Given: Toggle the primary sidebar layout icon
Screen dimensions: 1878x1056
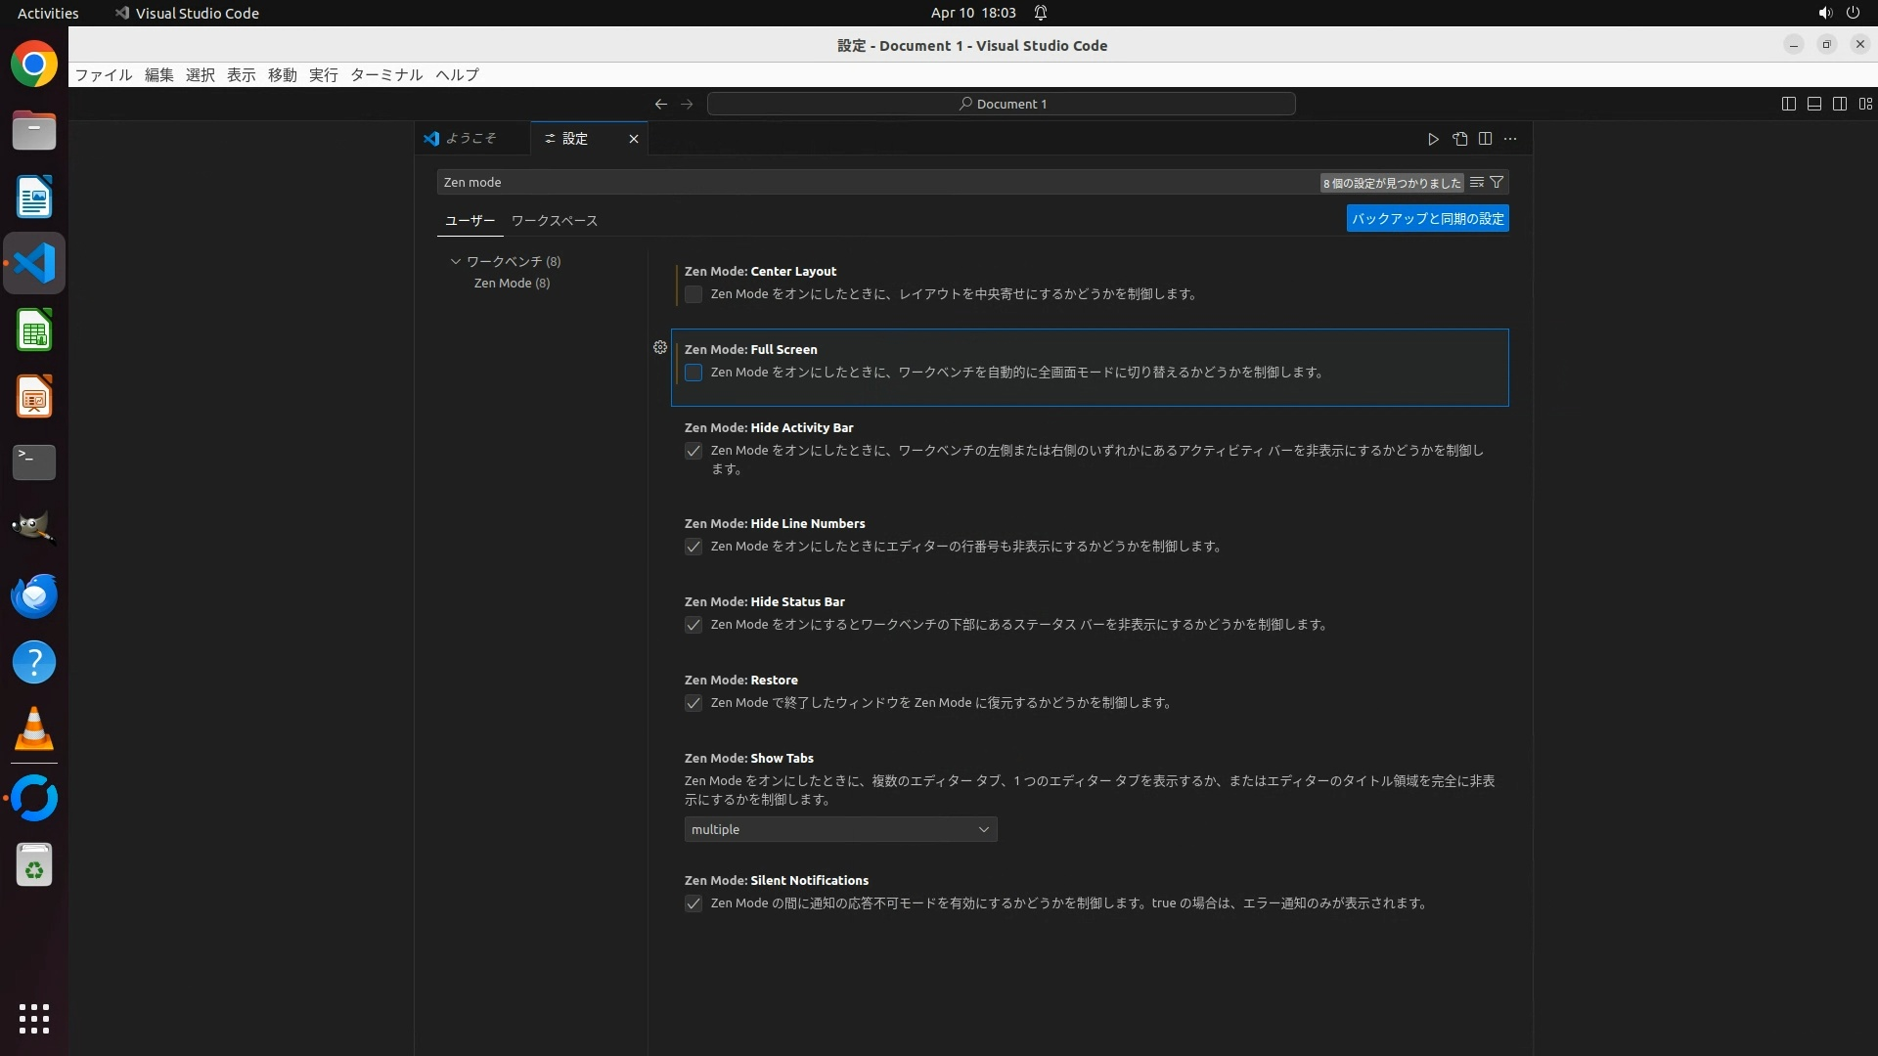Looking at the screenshot, I should (x=1788, y=104).
